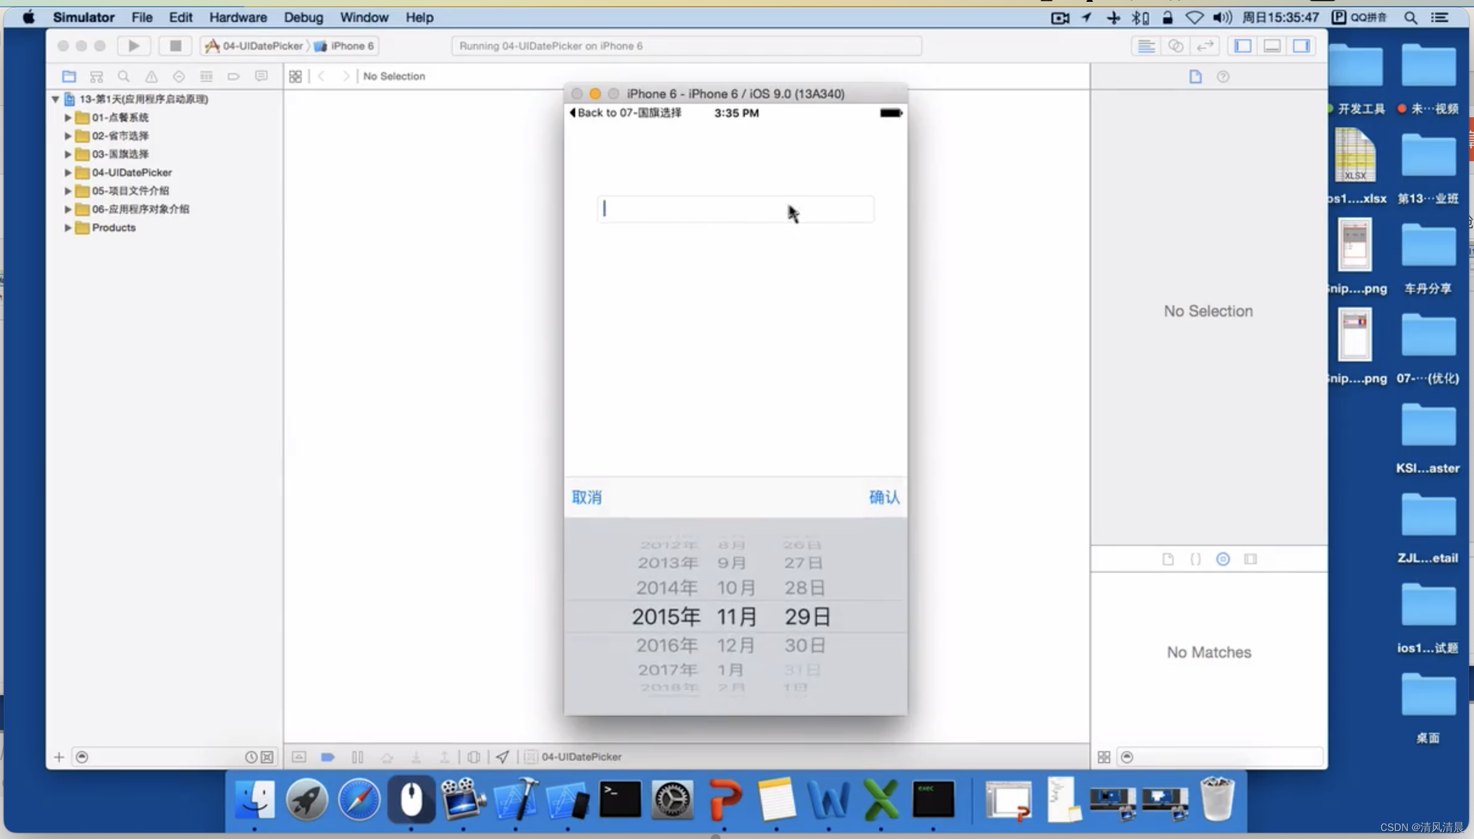The width and height of the screenshot is (1474, 839).
Task: Open the Edit menu
Action: click(181, 17)
